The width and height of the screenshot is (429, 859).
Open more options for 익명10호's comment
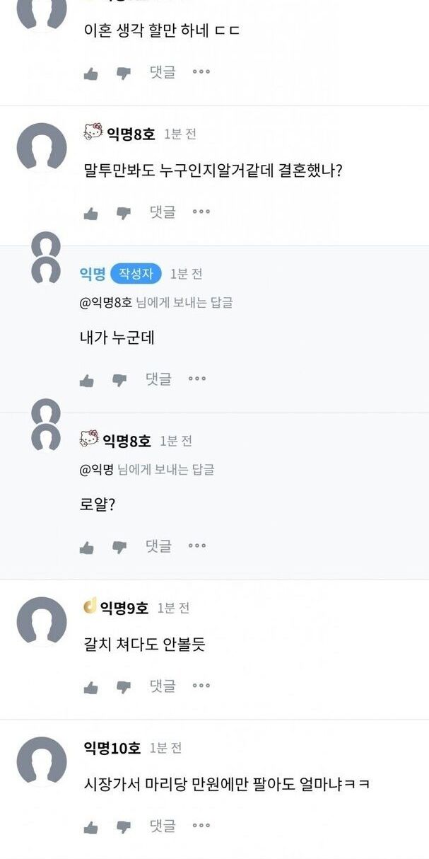(x=201, y=826)
